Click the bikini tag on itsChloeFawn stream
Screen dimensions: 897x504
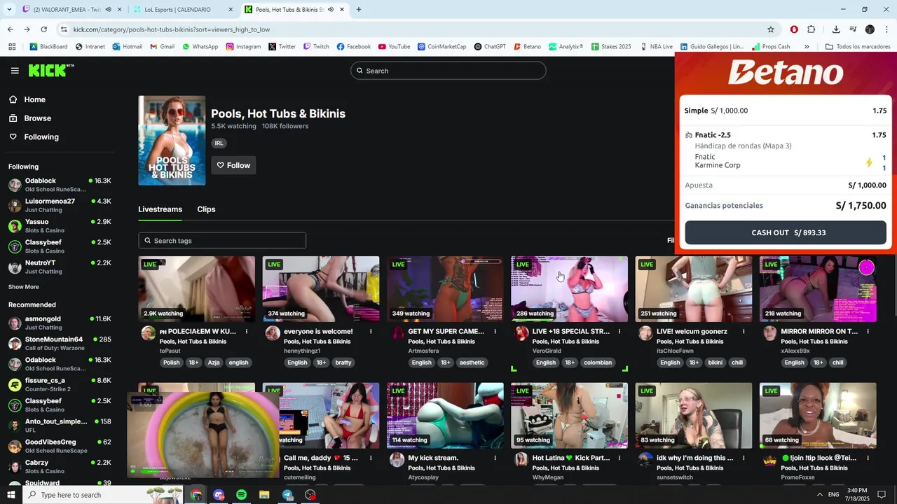coord(715,363)
